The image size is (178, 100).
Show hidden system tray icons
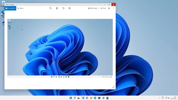click(159, 98)
